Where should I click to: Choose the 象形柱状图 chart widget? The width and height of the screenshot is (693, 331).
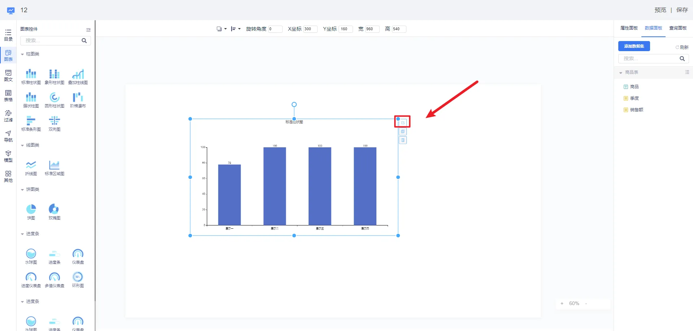pos(55,77)
